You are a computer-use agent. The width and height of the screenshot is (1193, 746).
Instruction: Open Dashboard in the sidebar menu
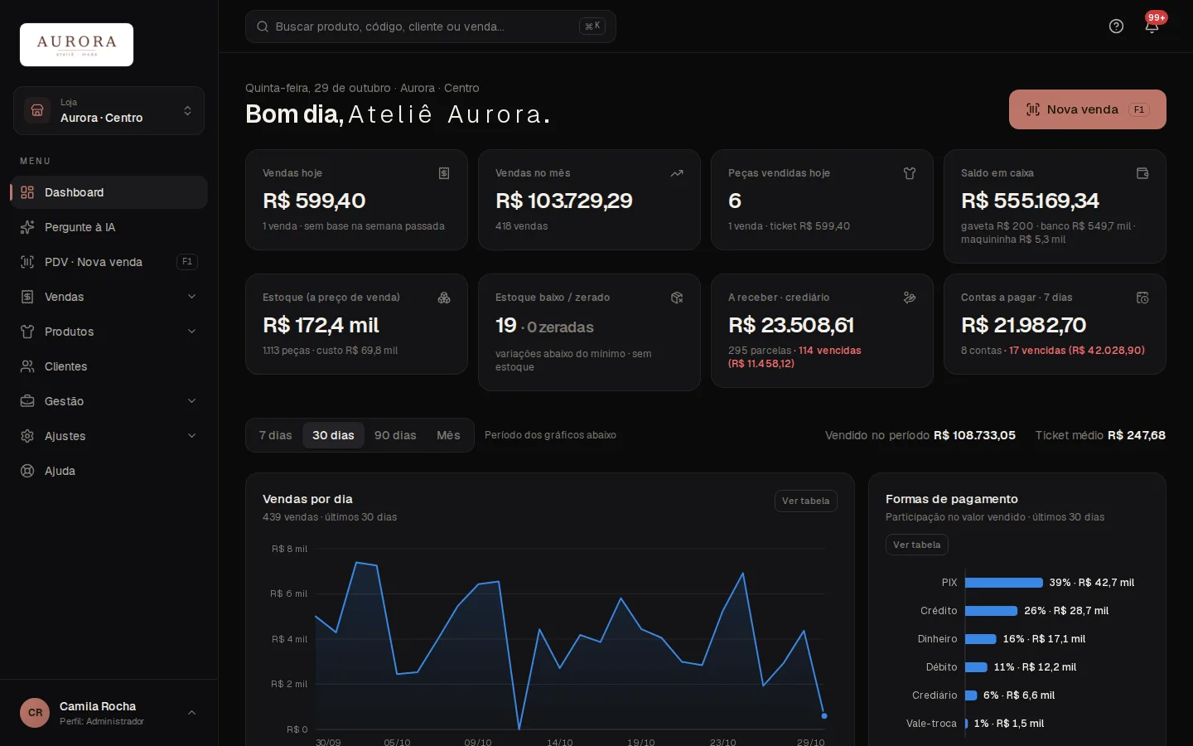[x=109, y=192]
